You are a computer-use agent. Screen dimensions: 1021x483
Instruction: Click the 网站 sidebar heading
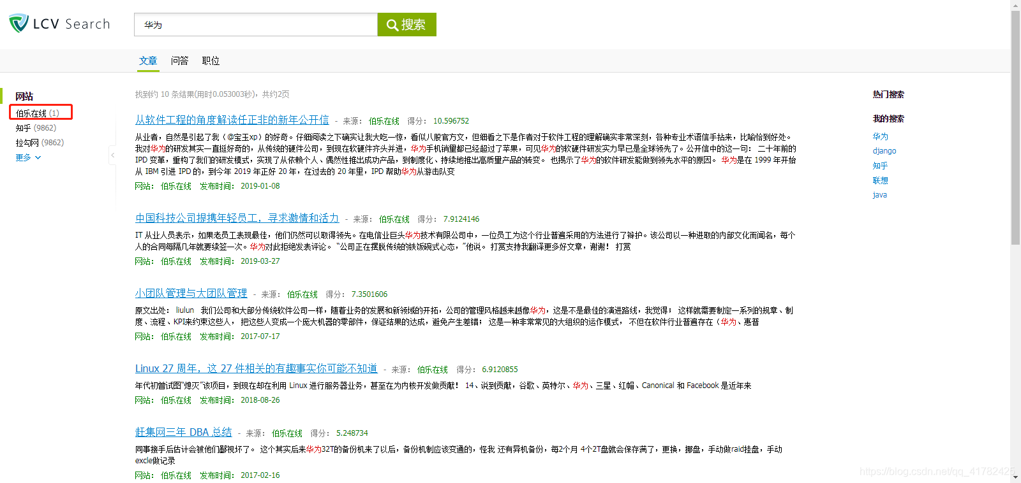pos(24,96)
